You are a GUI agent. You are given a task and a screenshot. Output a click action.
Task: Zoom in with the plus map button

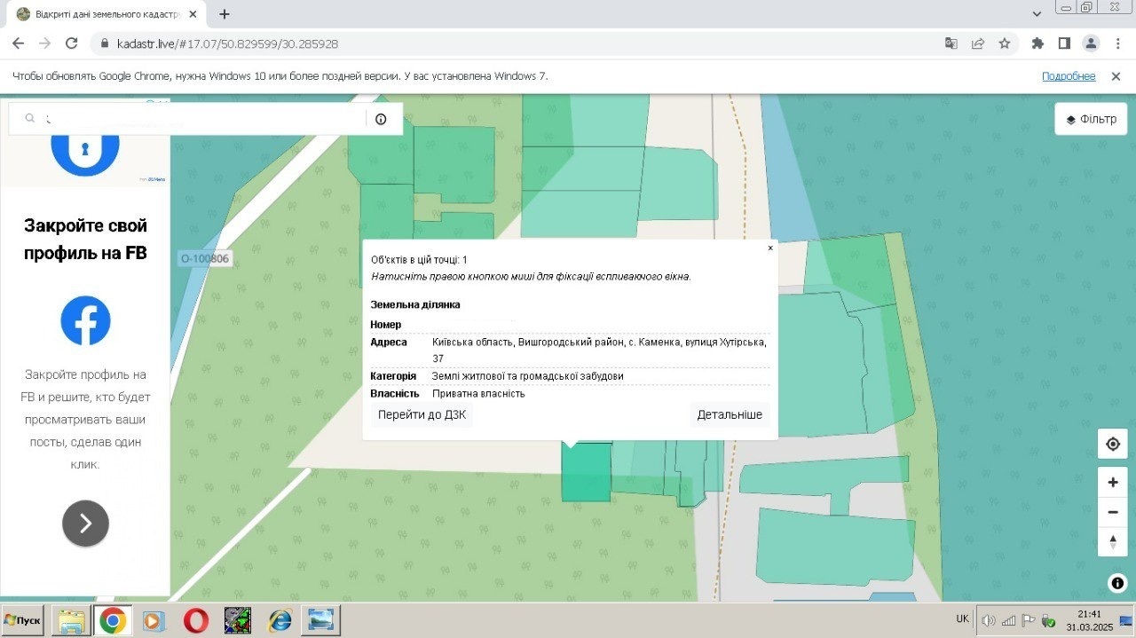tap(1113, 483)
